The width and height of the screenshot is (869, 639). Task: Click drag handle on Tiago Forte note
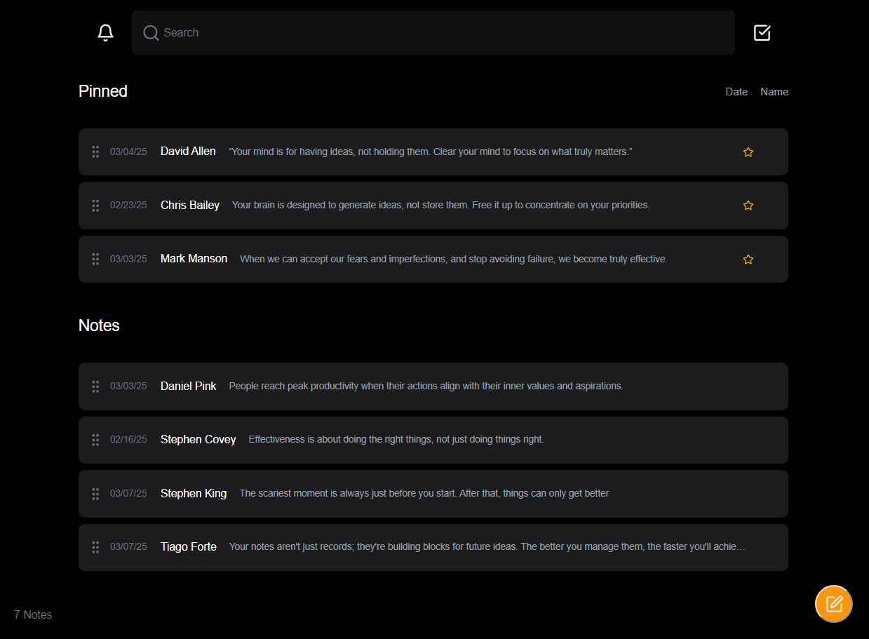click(x=95, y=547)
